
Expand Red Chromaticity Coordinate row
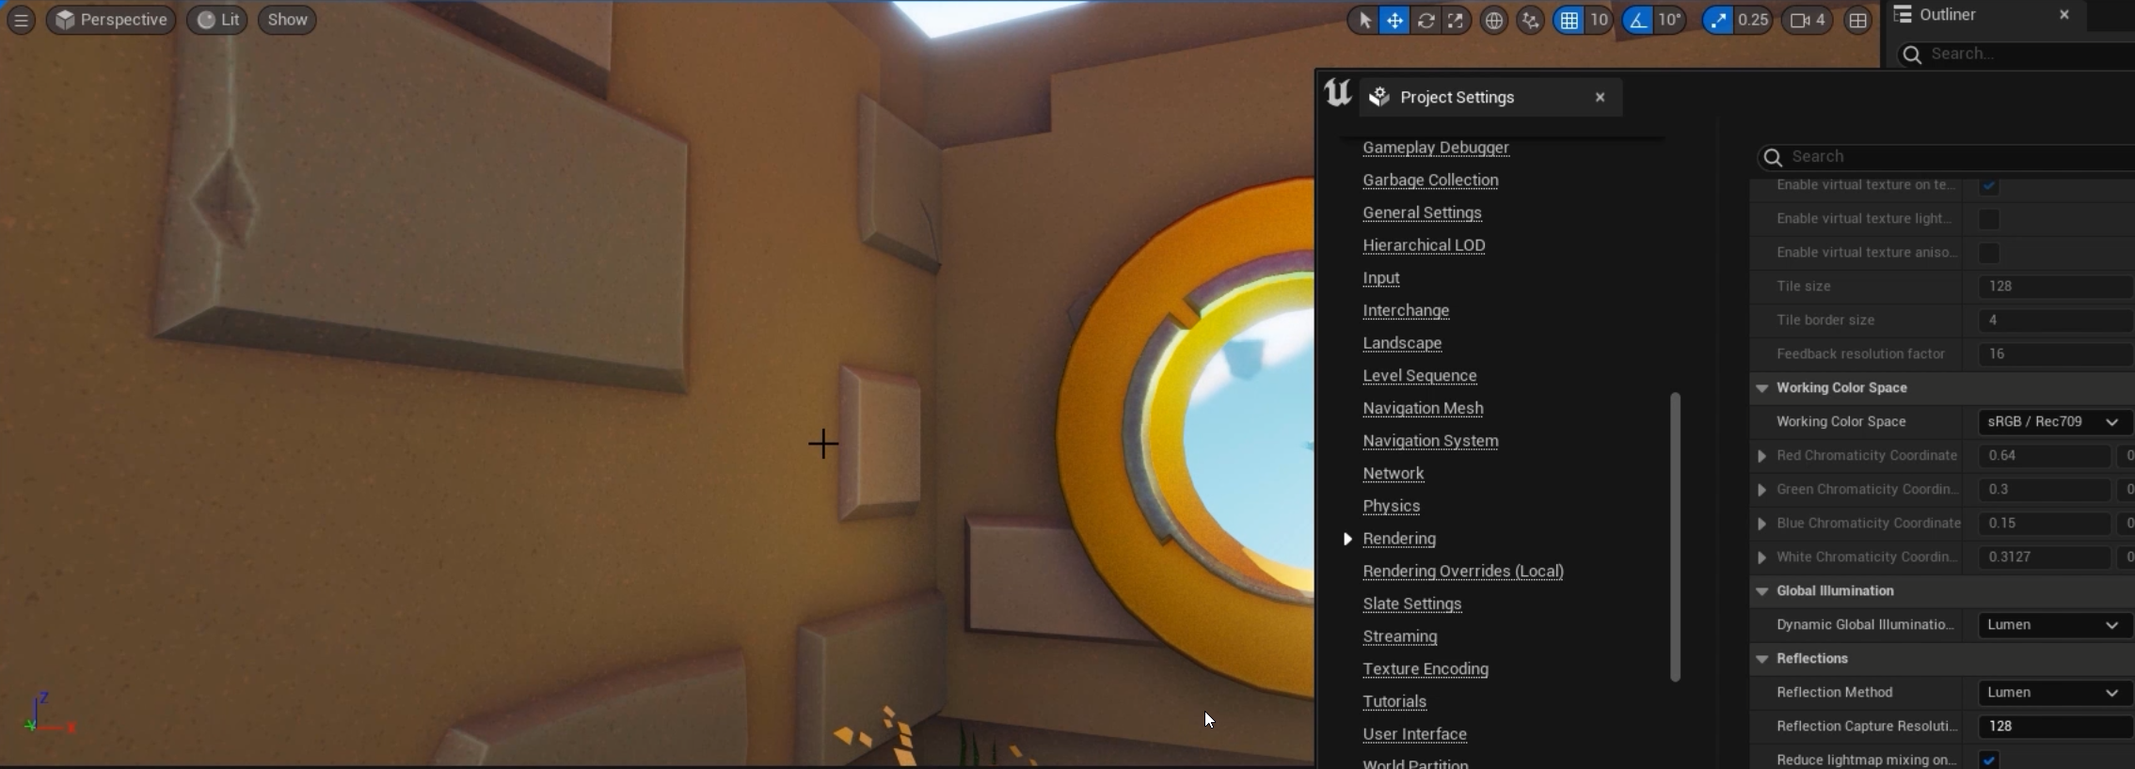click(1761, 456)
